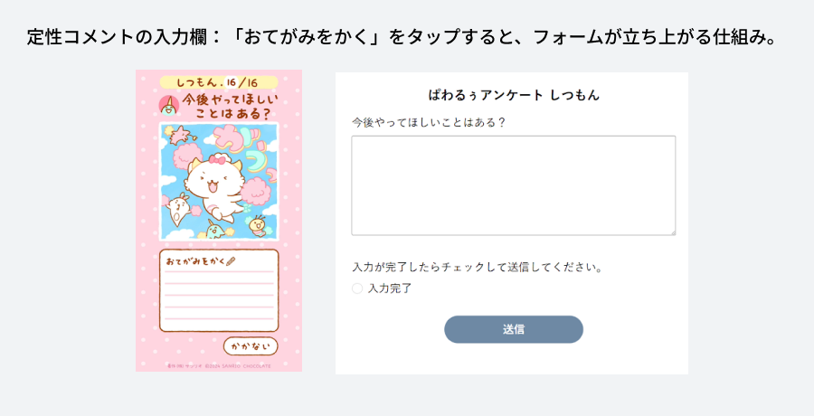
Task: Click the yellow chick character in the illustration
Action: (x=259, y=223)
